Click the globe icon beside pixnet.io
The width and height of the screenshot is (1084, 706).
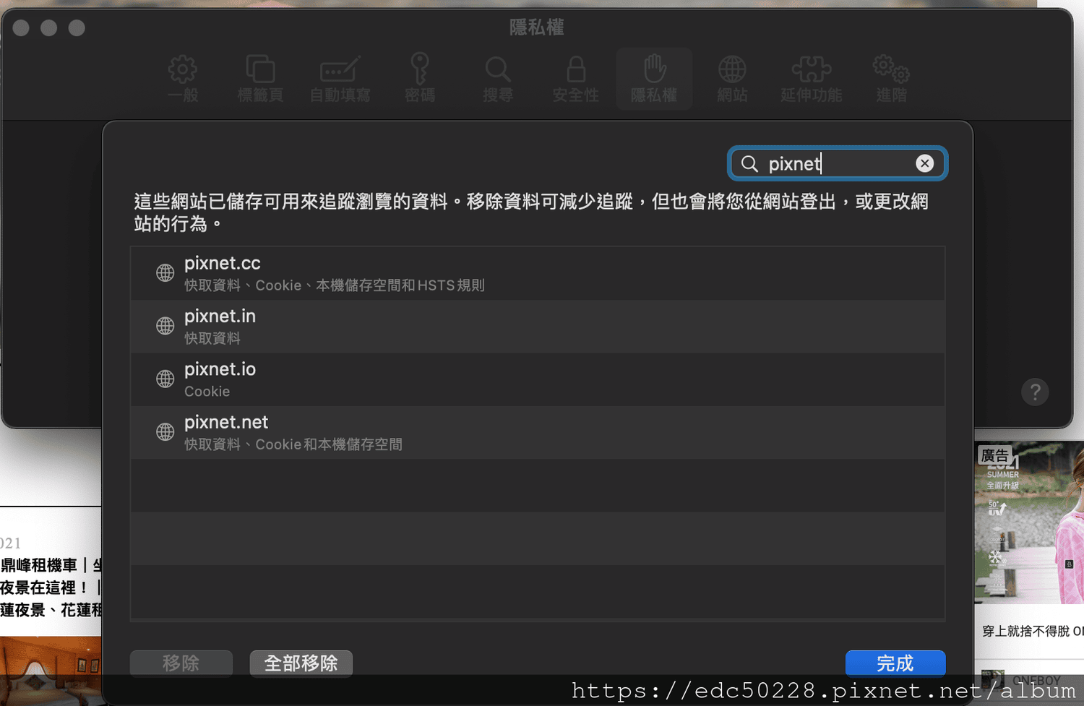pyautogui.click(x=165, y=379)
